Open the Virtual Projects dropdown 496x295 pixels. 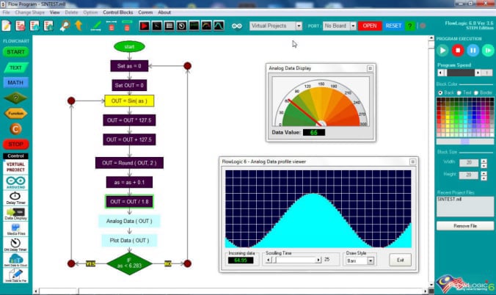276,26
